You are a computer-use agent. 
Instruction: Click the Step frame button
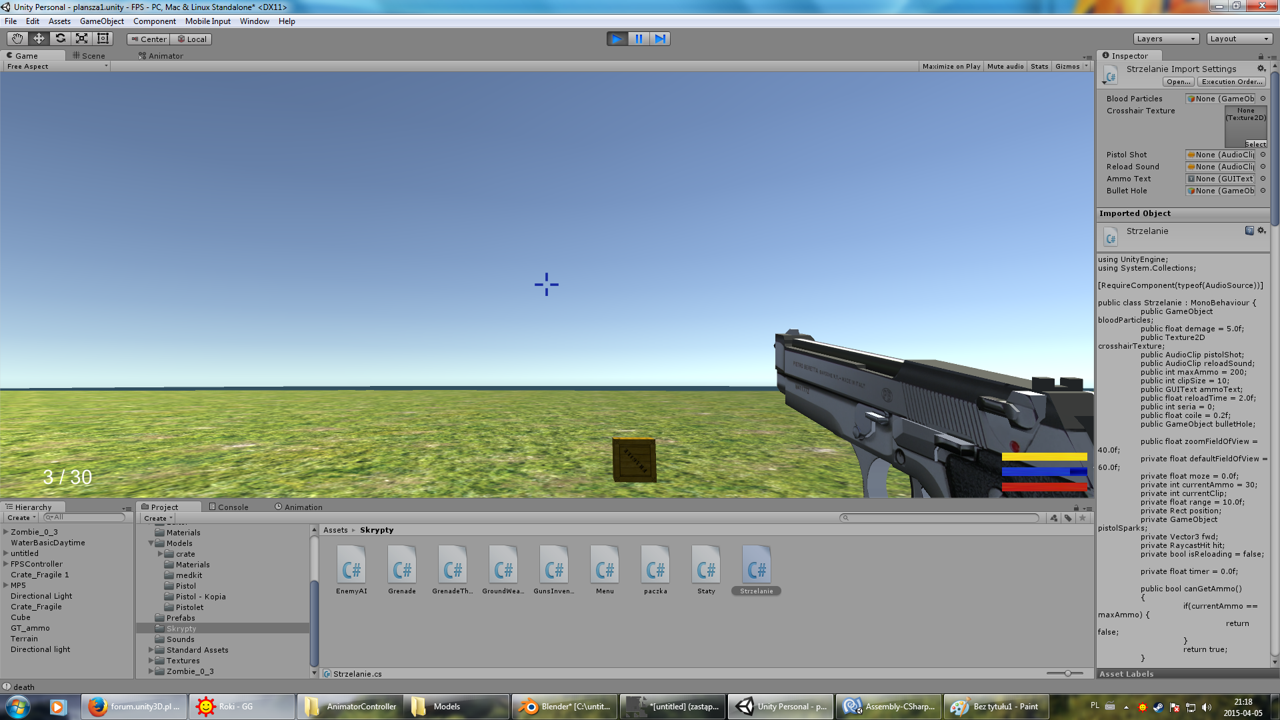(659, 39)
